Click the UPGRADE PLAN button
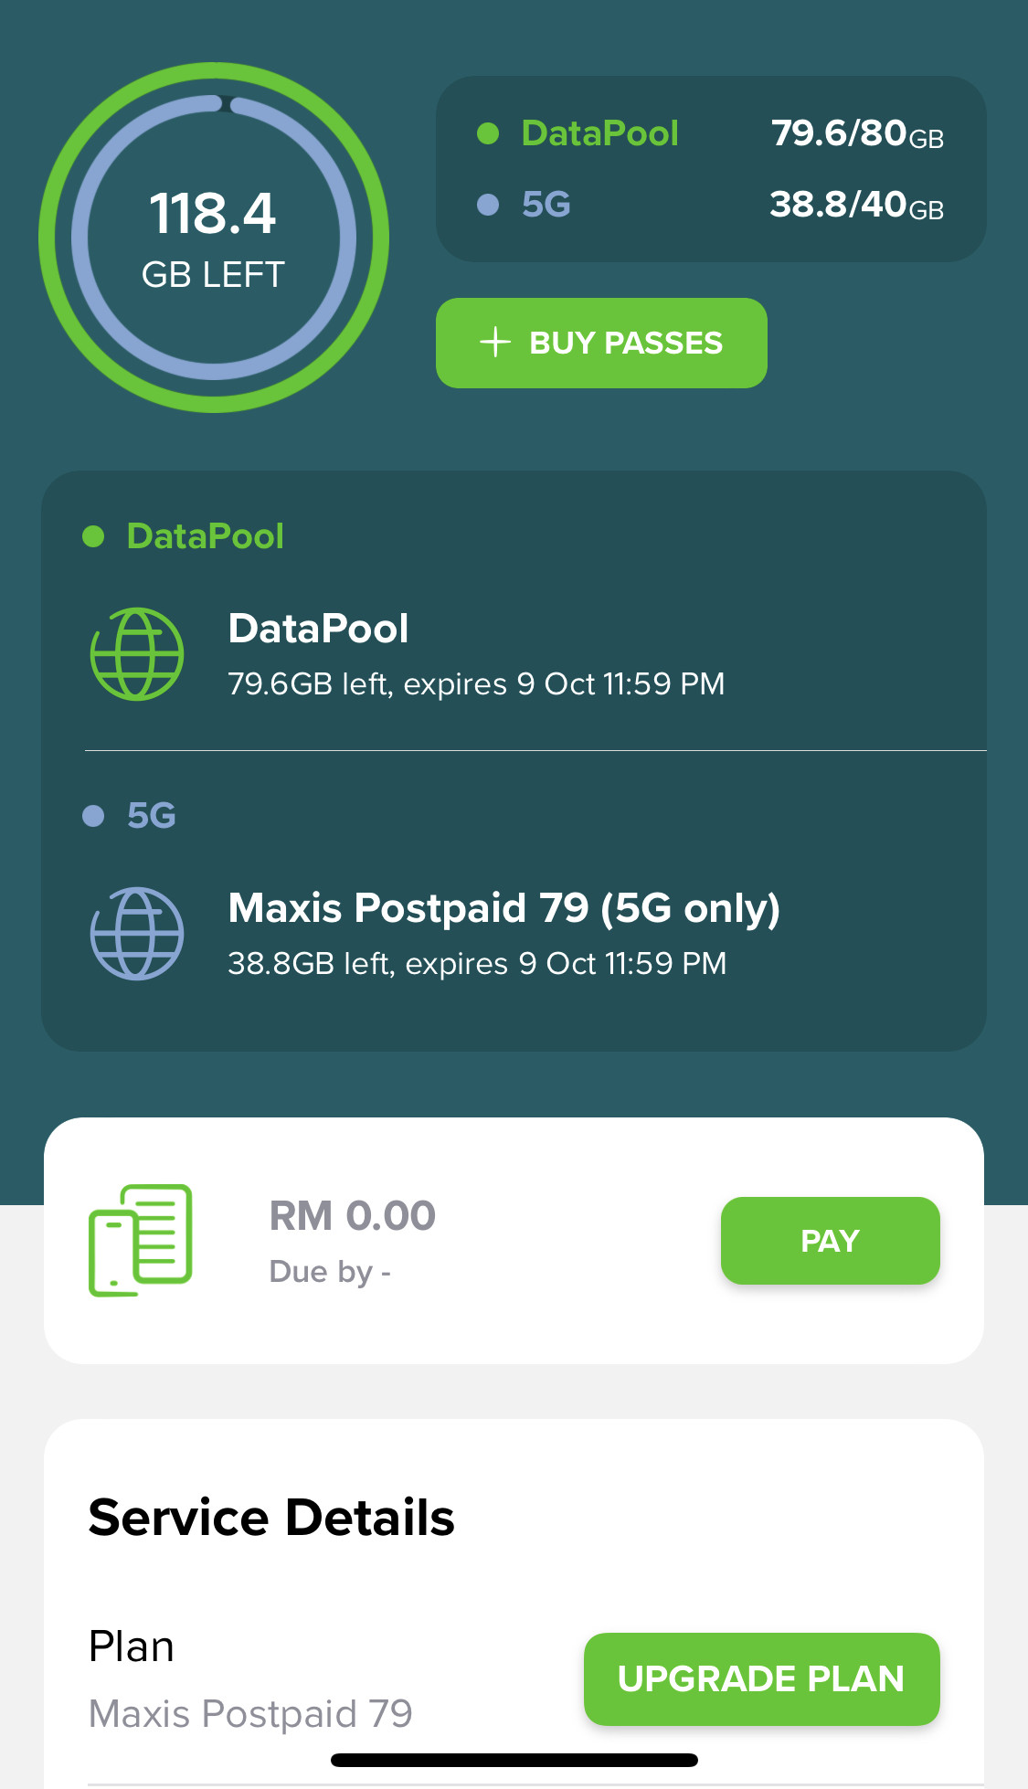The image size is (1028, 1789). pyautogui.click(x=762, y=1679)
